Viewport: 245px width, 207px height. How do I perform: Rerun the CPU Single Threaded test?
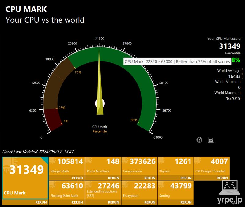tap(222, 178)
